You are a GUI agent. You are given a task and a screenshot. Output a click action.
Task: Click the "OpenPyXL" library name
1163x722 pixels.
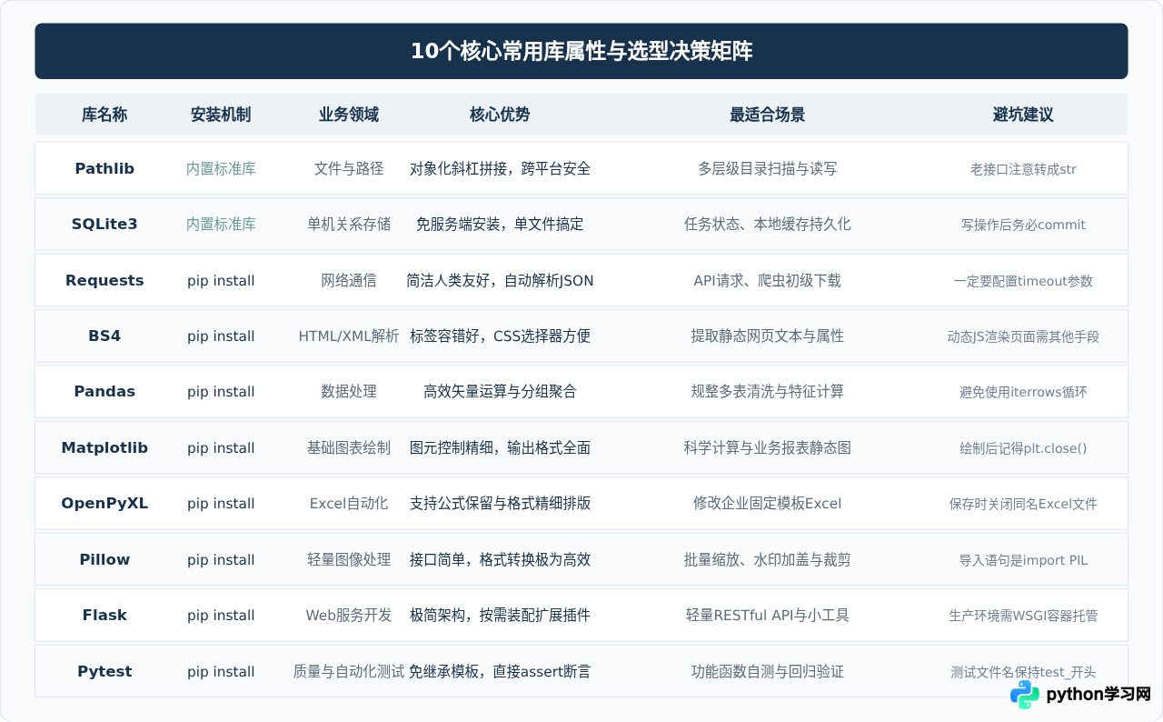(104, 503)
